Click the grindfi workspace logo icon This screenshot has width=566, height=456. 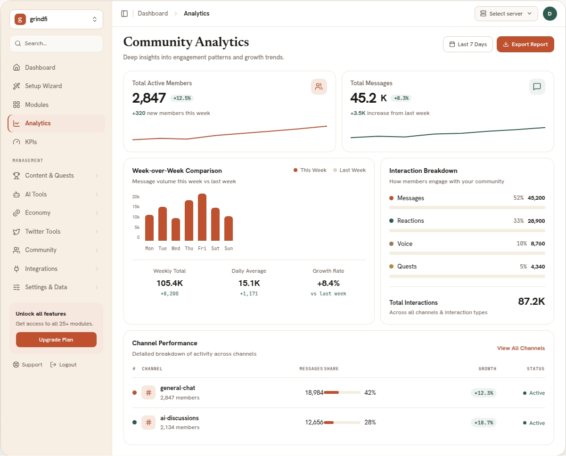coord(20,19)
